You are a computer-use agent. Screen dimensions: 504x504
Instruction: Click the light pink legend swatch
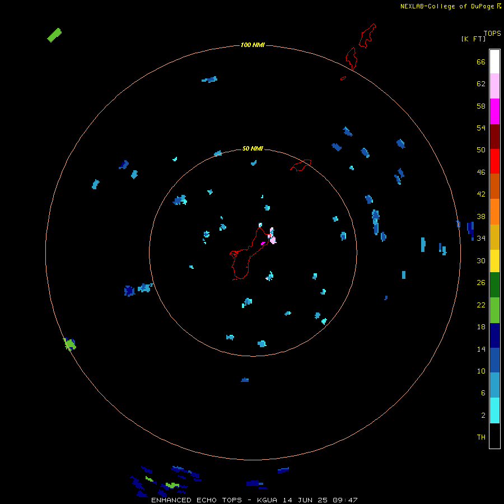pos(494,86)
